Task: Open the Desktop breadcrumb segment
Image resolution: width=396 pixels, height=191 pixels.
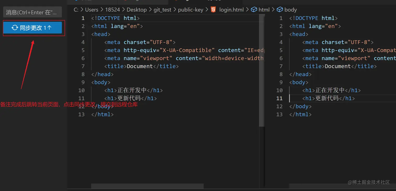Action: pyautogui.click(x=137, y=10)
